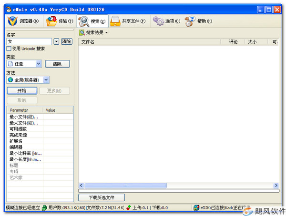Switch to the 帮助 (H) tab label

(x=204, y=21)
